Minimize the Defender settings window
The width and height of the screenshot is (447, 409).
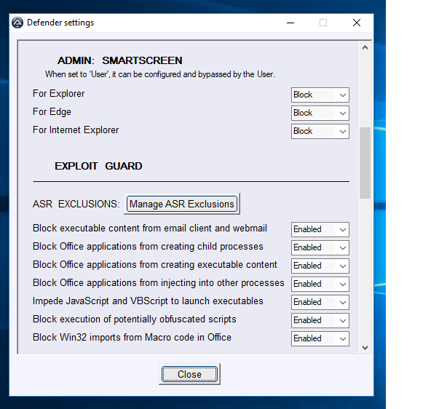tap(290, 23)
